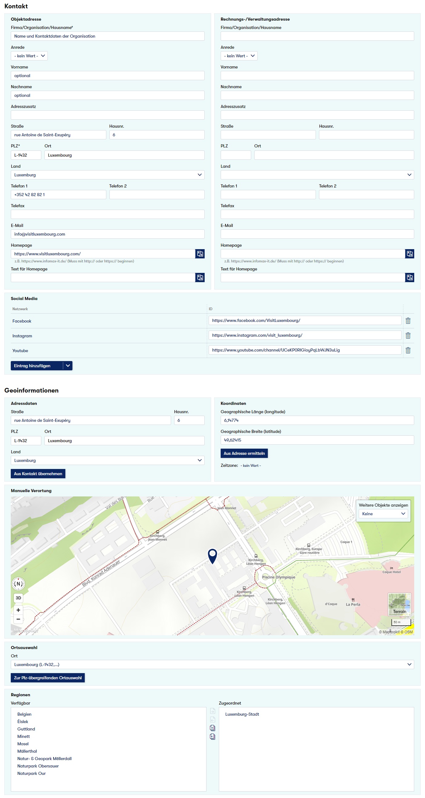This screenshot has height=798, width=425.
Task: Click the Telefax field in Rechnungsadresse
Action: pyautogui.click(x=317, y=214)
